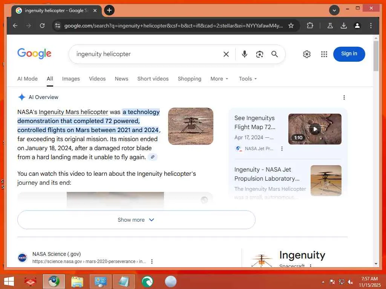This screenshot has height=289, width=386.
Task: Open the Google apps grid
Action: [324, 54]
